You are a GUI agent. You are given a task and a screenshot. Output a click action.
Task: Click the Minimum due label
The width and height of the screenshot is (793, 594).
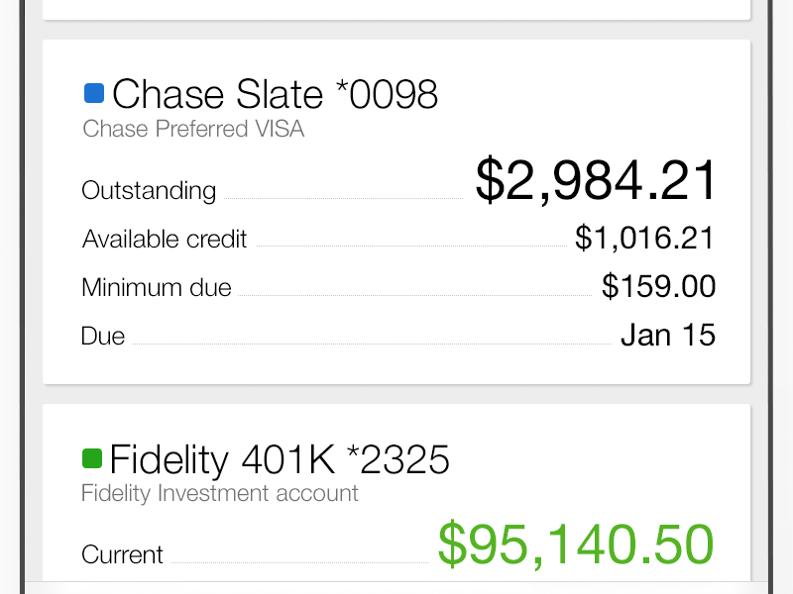(157, 288)
